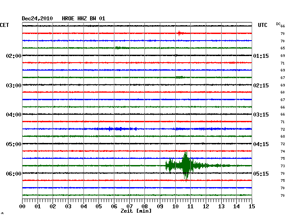Image resolution: width=287 pixels, height=218 pixels.
Task: Click the "DC" column header
Action: click(278, 24)
